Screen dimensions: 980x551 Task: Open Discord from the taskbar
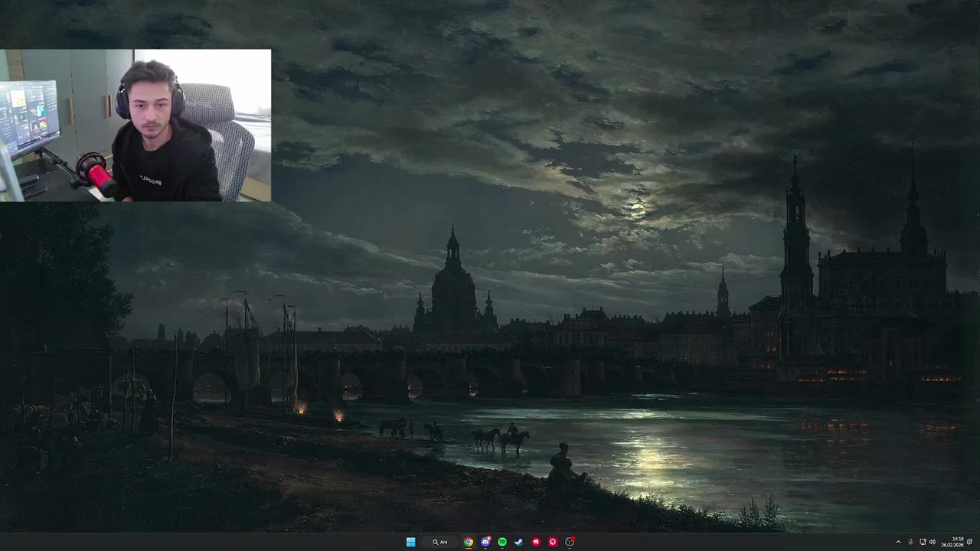[485, 542]
